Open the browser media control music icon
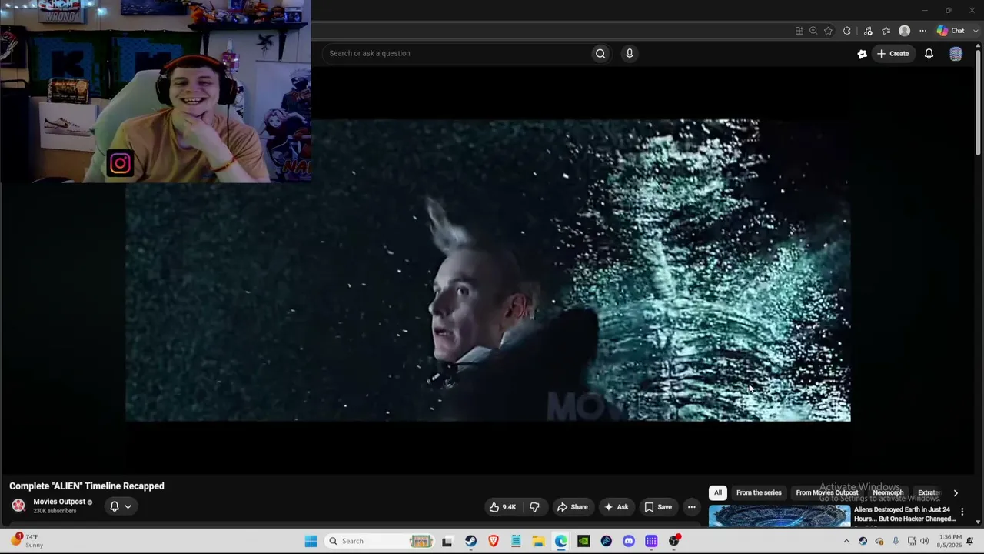This screenshot has width=984, height=554. coord(868,31)
